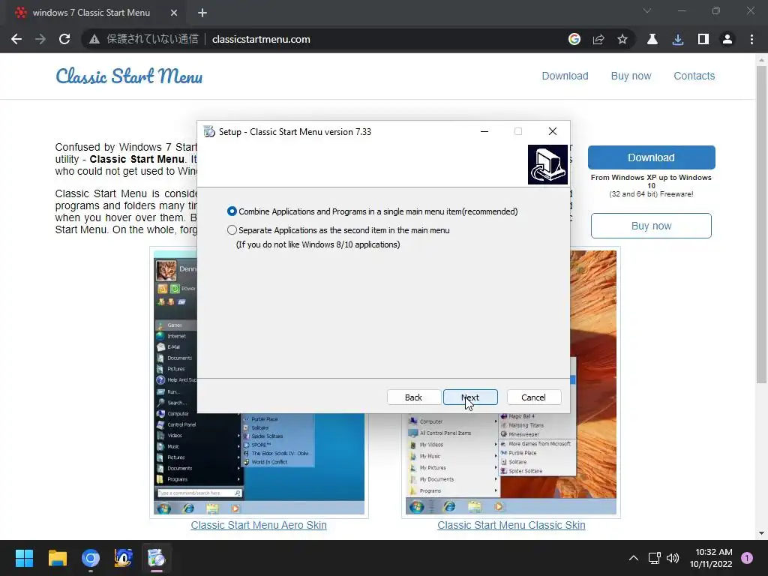Screen dimensions: 768x576
Task: Open the Contacts navigation link
Action: [x=694, y=76]
